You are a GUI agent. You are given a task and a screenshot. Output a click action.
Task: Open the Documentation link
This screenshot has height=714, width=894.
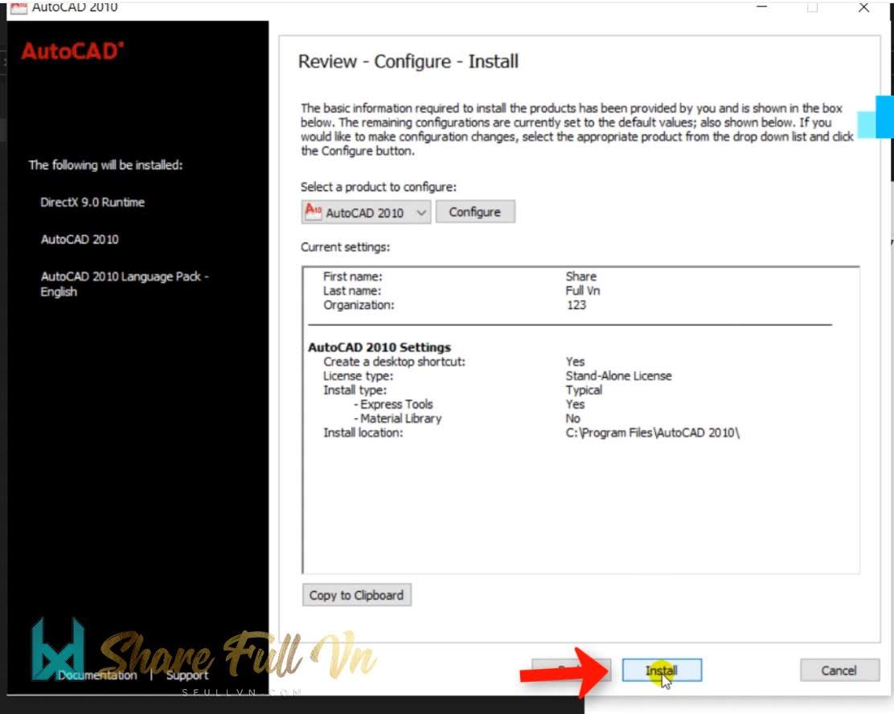point(97,675)
